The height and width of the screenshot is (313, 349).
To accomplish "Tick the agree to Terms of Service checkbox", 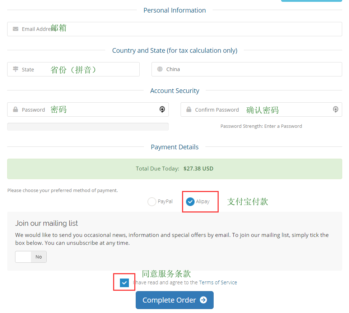I will click(x=124, y=282).
